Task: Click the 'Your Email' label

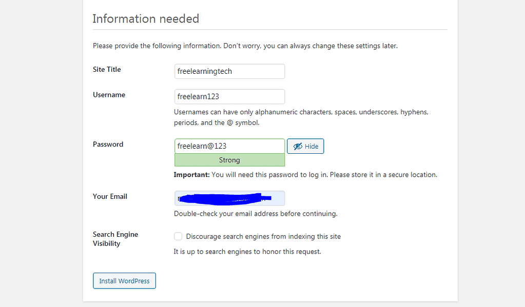Action: coord(110,197)
